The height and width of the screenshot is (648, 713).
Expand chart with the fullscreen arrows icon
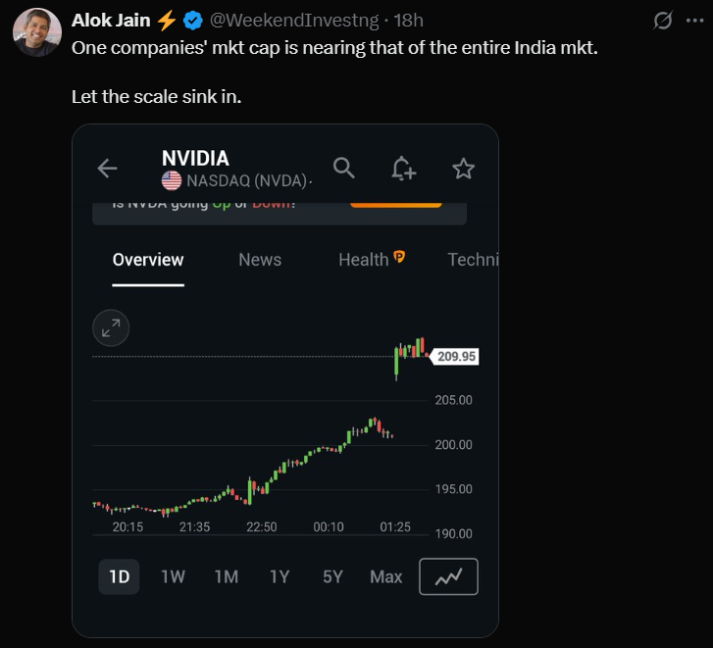[x=111, y=328]
